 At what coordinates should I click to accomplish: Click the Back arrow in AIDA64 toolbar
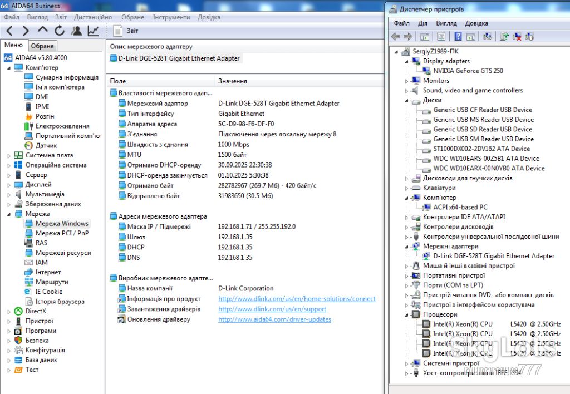pyautogui.click(x=10, y=31)
